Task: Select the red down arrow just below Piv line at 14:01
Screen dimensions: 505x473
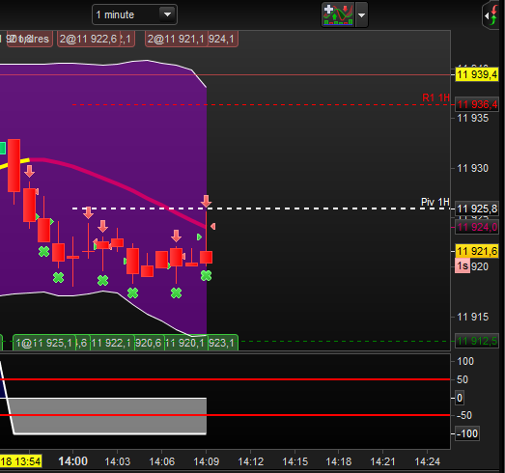Action: tap(88, 212)
